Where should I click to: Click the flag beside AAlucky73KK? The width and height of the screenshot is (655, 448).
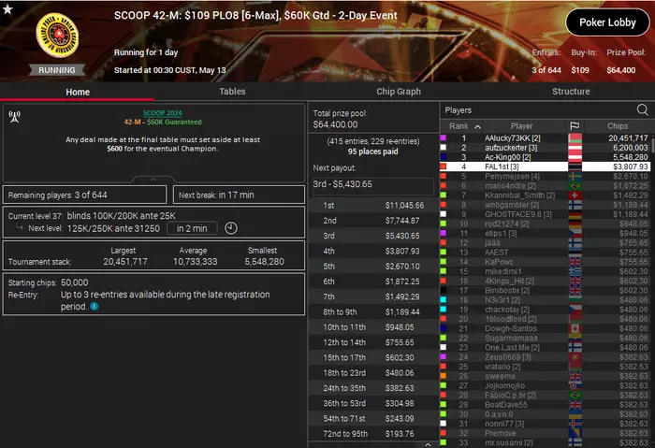click(575, 137)
